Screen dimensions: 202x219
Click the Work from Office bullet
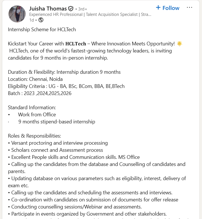click(x=37, y=115)
